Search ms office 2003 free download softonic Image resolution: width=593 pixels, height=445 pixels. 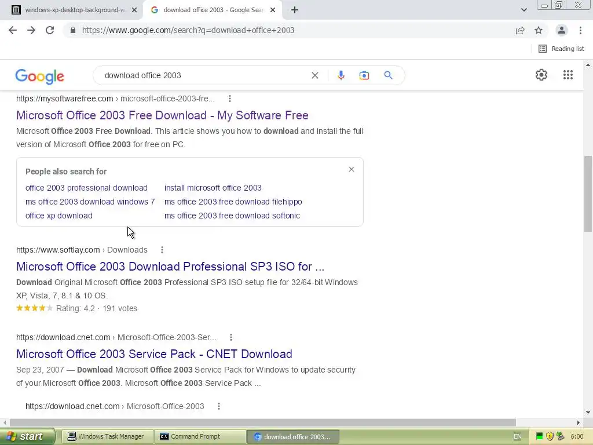tap(232, 216)
